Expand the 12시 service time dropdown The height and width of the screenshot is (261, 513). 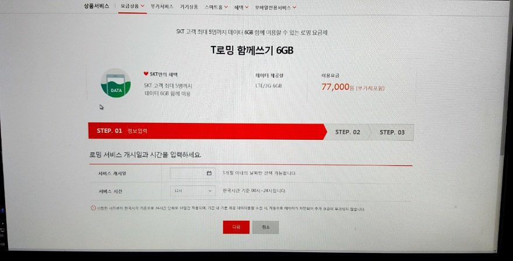tap(193, 191)
